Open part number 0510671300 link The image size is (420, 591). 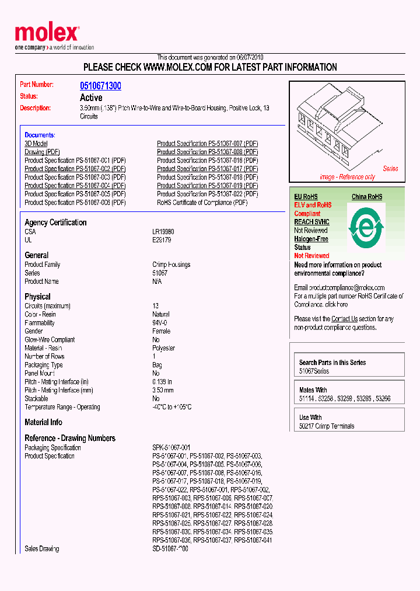(x=100, y=86)
